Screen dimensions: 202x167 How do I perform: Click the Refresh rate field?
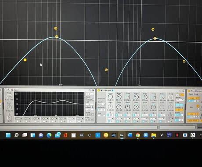tap(101, 110)
